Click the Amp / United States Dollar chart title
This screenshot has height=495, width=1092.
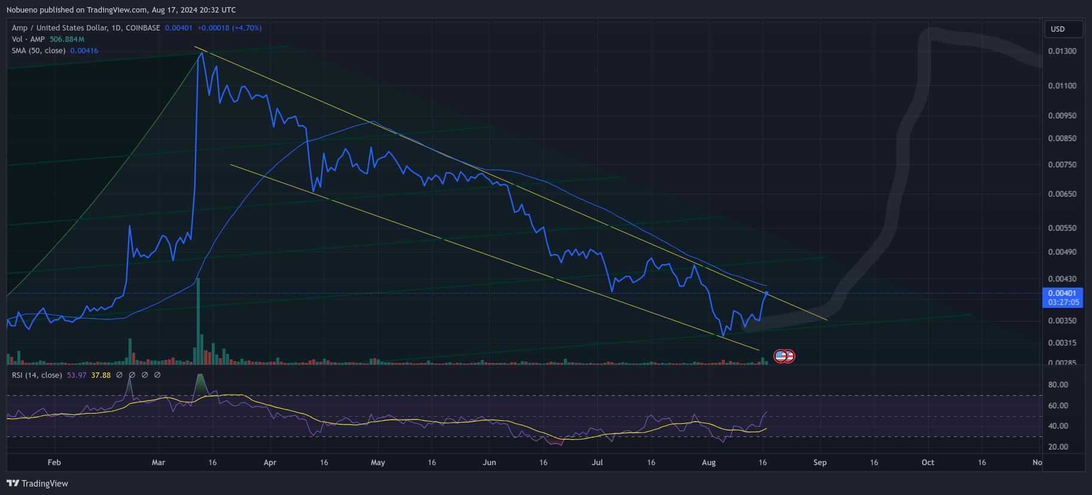click(x=86, y=27)
